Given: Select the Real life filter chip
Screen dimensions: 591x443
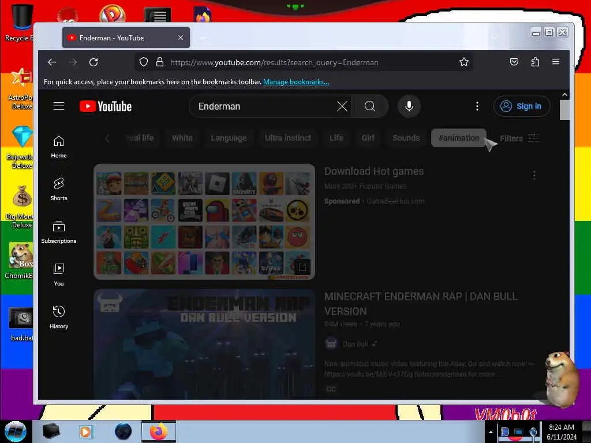Looking at the screenshot, I should pos(140,138).
